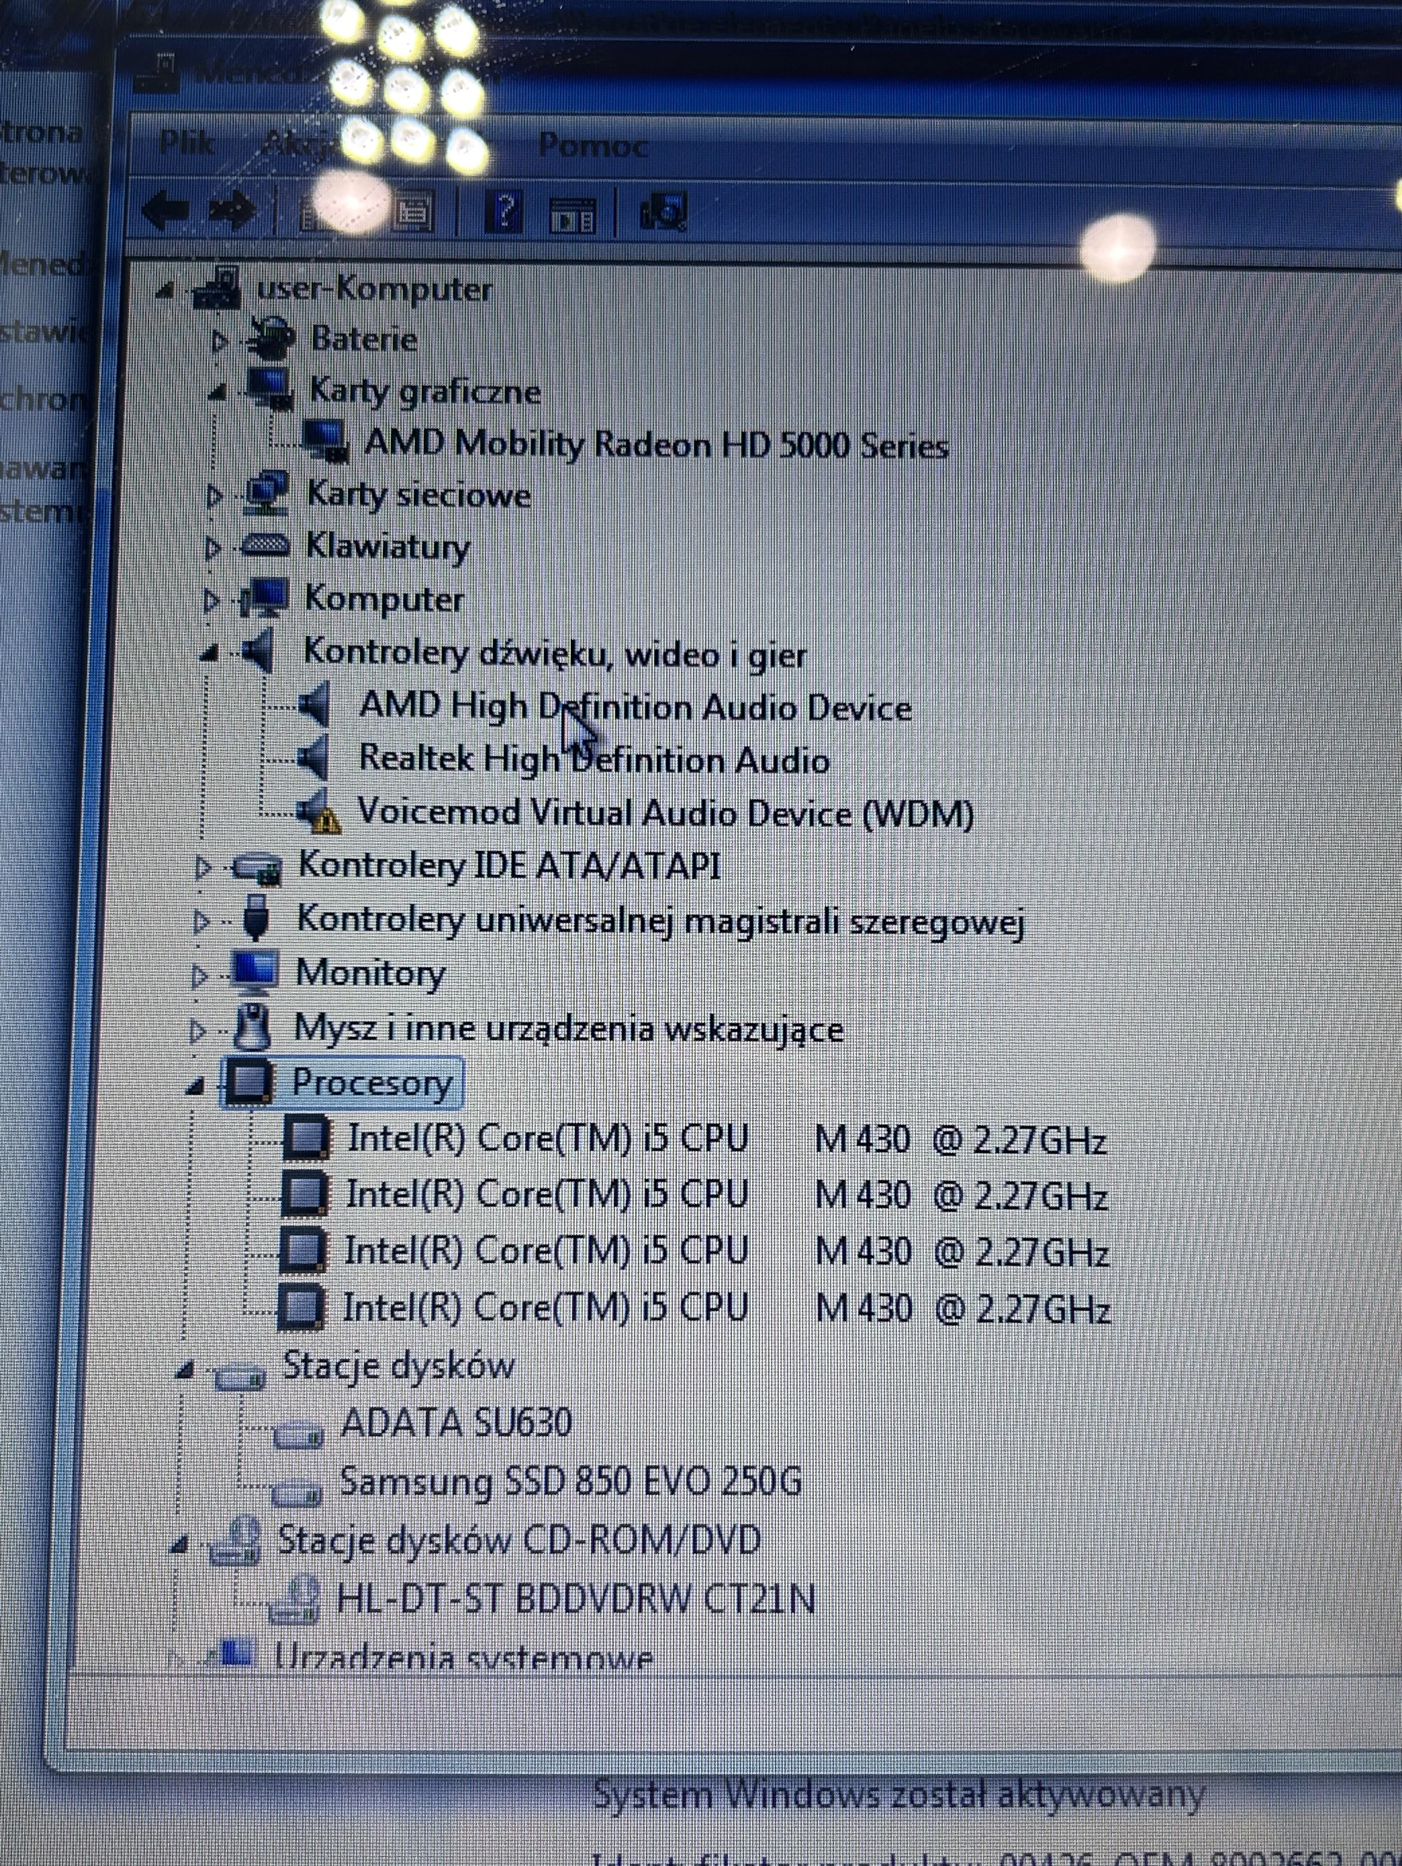Click the Kontrolery IDE ATA/ATAPI icon
The width and height of the screenshot is (1402, 1866).
[x=256, y=867]
